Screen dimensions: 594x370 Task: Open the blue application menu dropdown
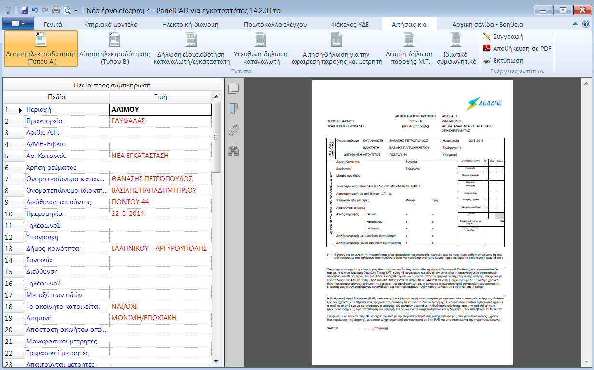pyautogui.click(x=18, y=24)
